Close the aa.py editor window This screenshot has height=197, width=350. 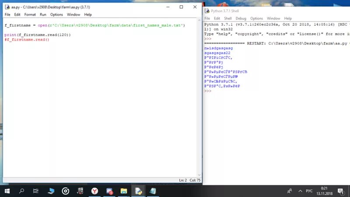pyautogui.click(x=195, y=7)
